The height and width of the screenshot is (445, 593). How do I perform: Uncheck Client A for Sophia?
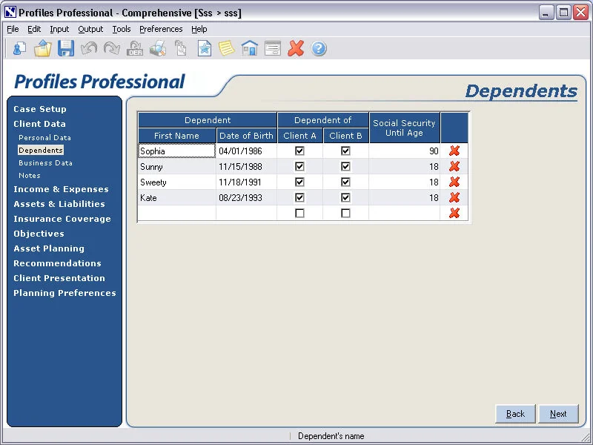click(299, 151)
